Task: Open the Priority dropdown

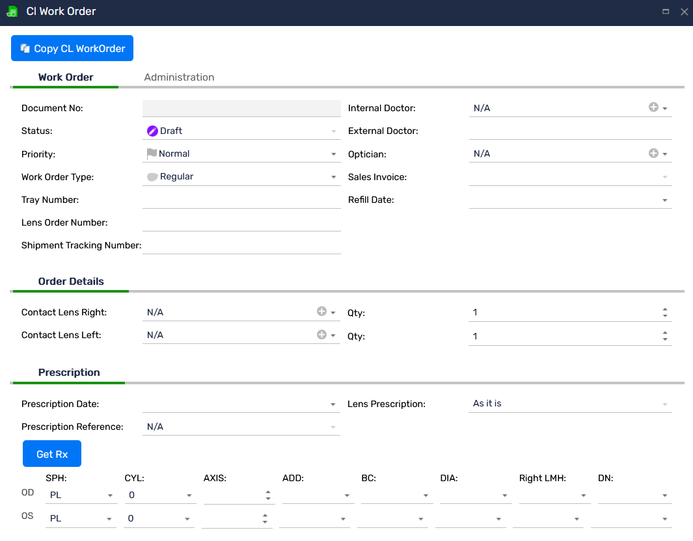Action: point(334,154)
